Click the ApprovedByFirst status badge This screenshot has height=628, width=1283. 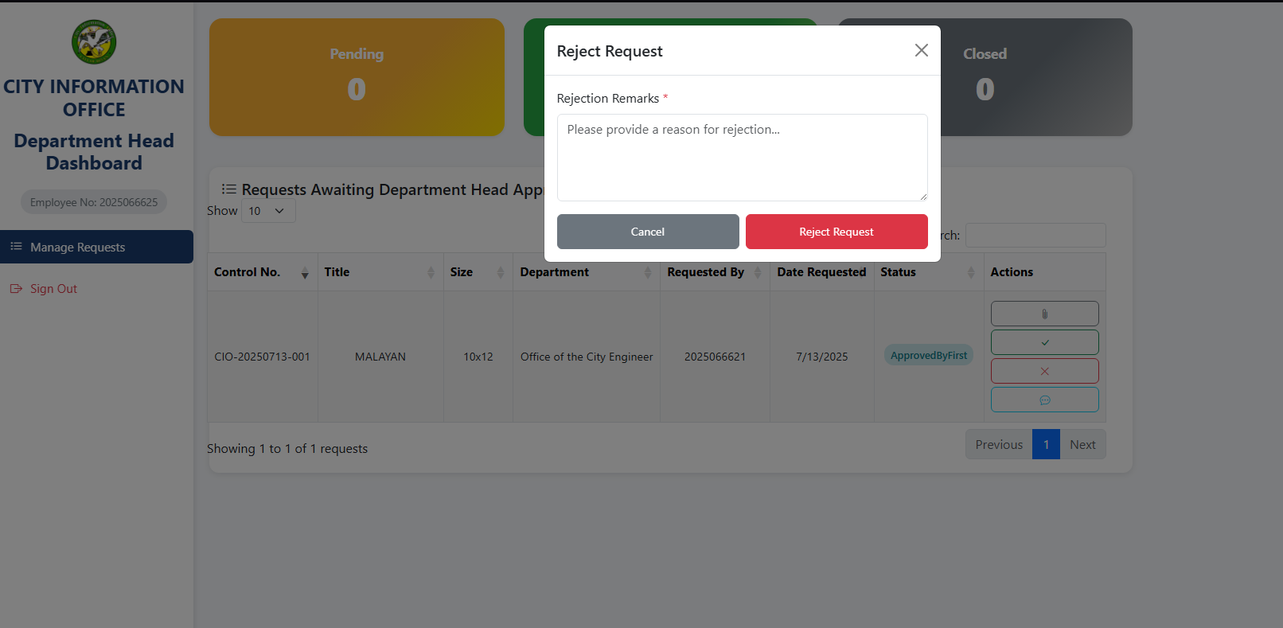[x=929, y=355]
